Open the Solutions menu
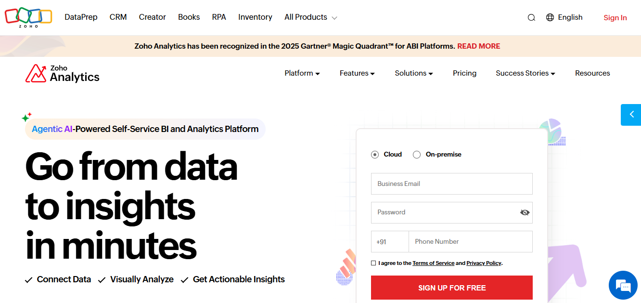641x303 pixels. [x=413, y=73]
